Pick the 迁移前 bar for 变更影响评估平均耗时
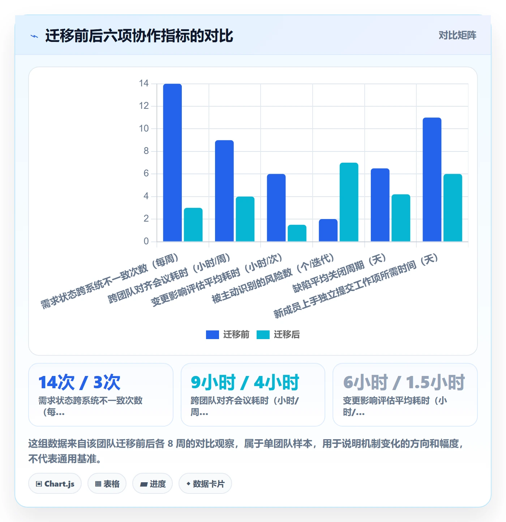Viewport: 506px width, 522px height. (x=276, y=208)
